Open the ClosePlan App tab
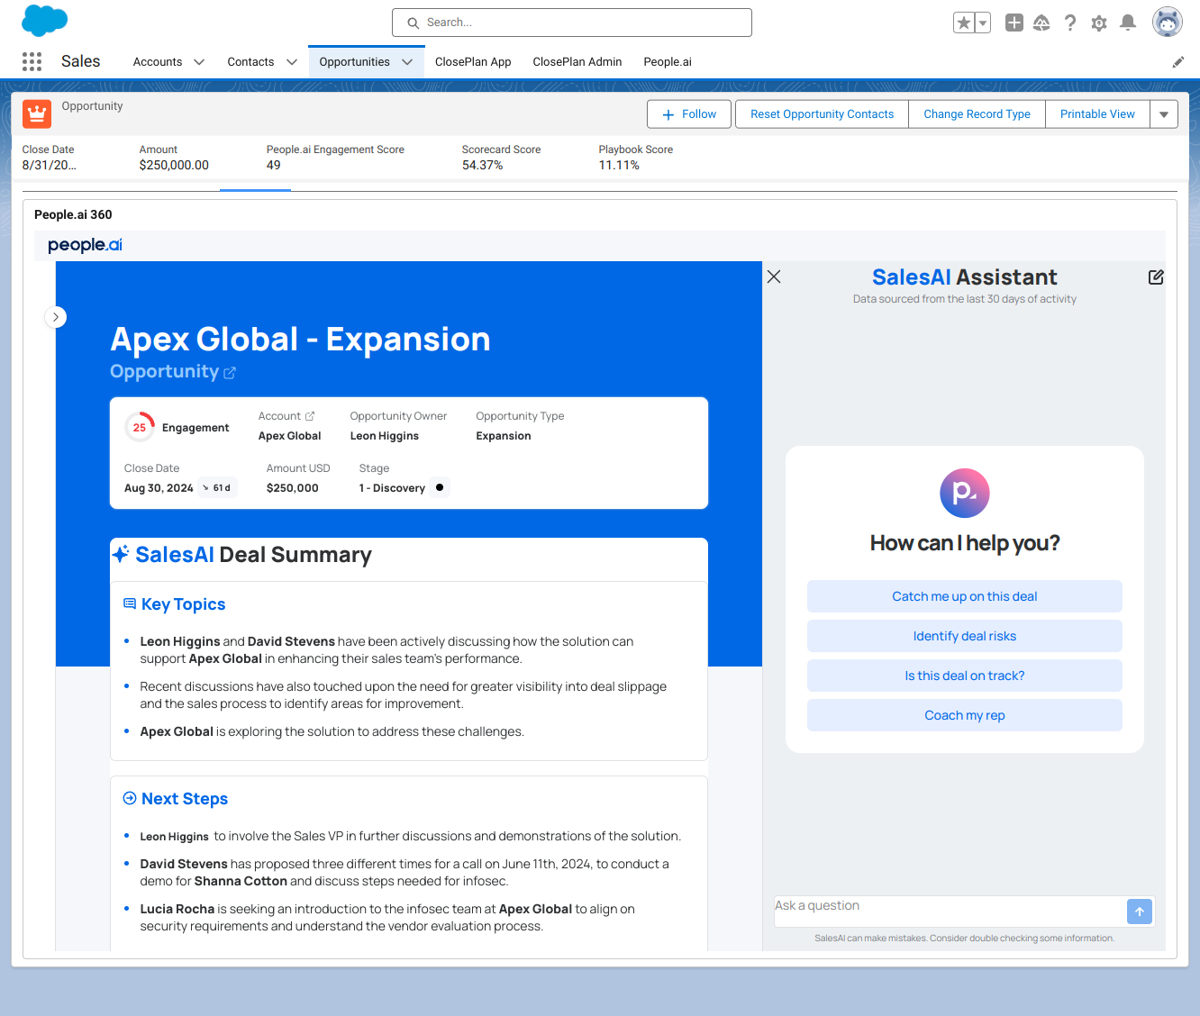The height and width of the screenshot is (1016, 1200). 473,62
